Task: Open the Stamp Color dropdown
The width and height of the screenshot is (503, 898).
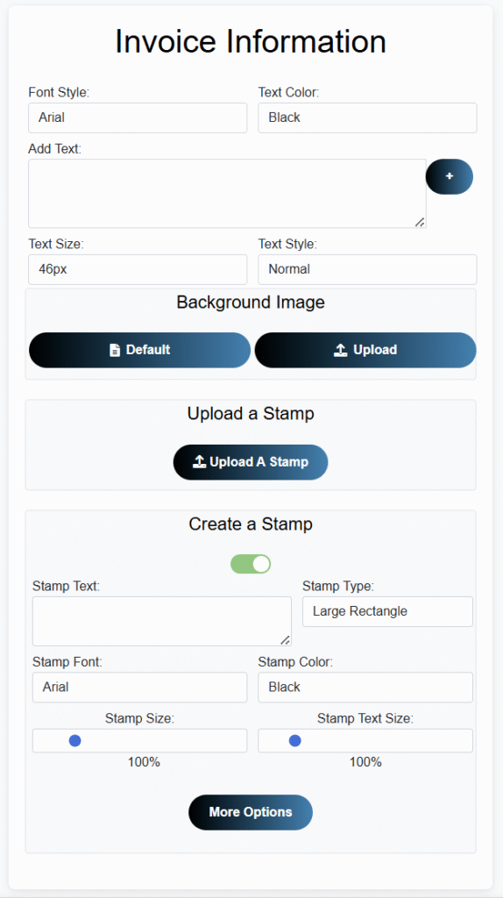Action: 365,688
